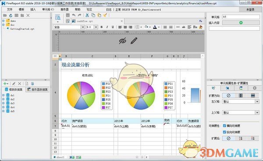The width and height of the screenshot is (263, 161).
Task: Click the format painter brush
Action: pos(105,15)
